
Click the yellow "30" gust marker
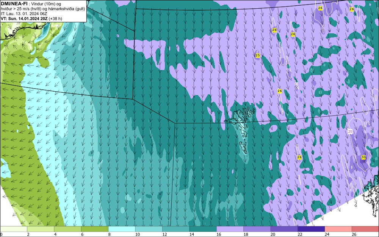pos(363,157)
